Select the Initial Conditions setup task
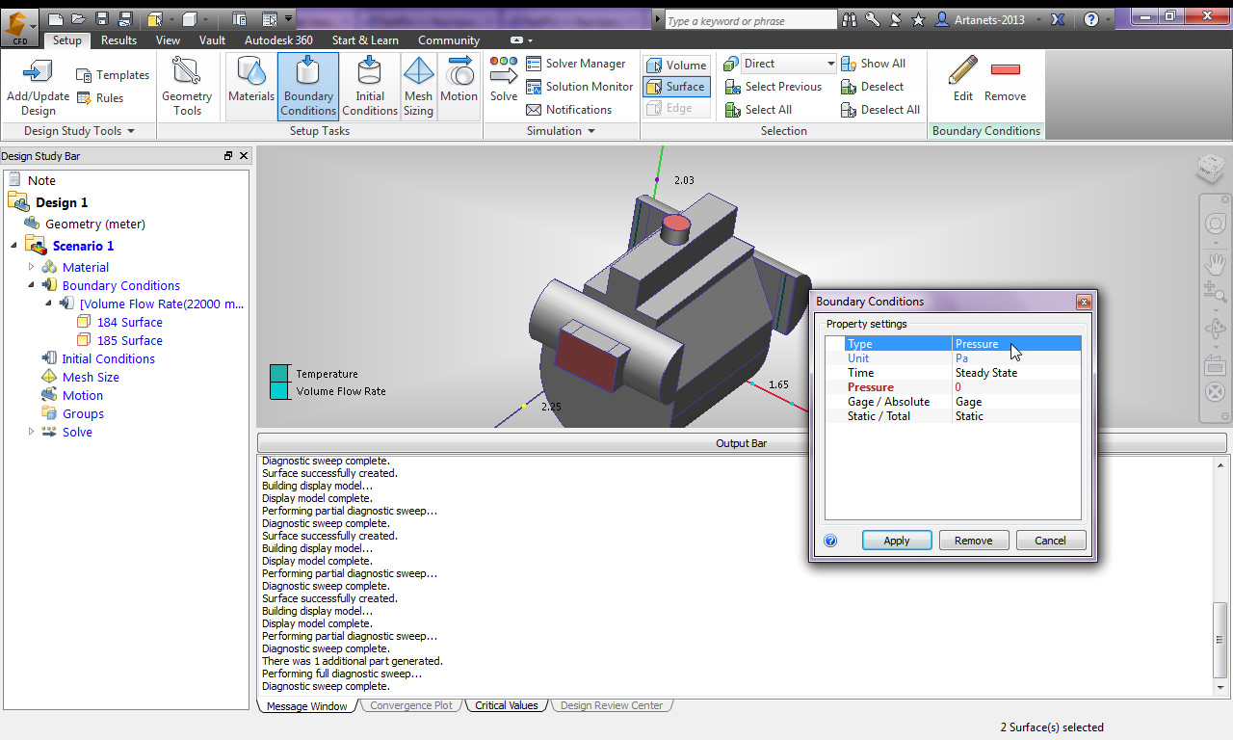This screenshot has width=1233, height=740. coord(370,87)
